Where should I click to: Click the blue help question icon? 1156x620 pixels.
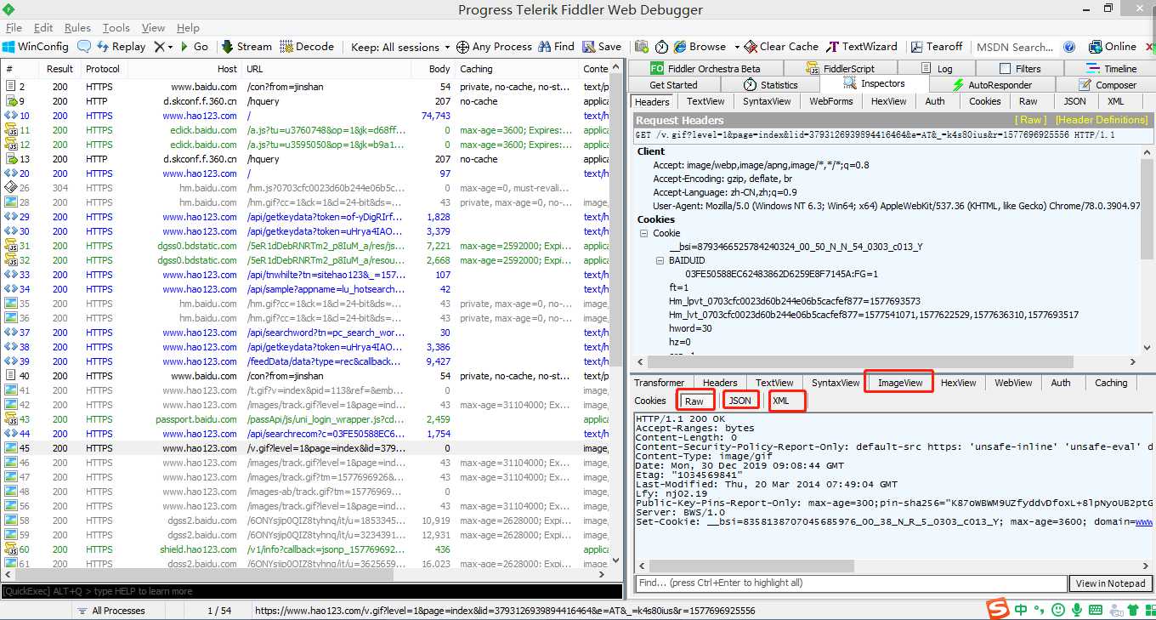[1069, 47]
